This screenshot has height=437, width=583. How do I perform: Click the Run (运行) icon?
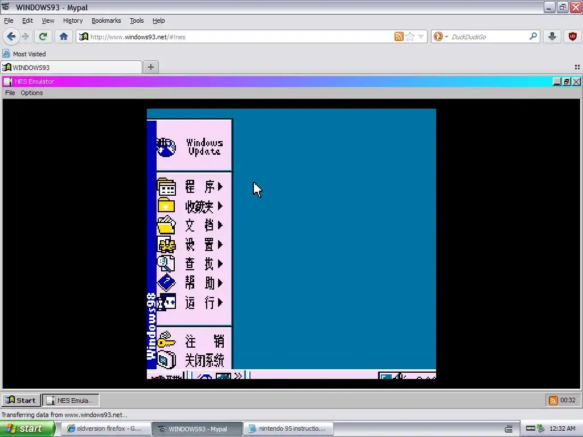[166, 303]
